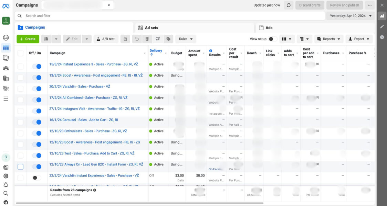Turn off 15/3/24 Instant Experience 3 campaign

[37, 67]
